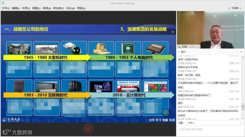Viewport: 245px width, 137px height.
Task: Click the 是的 chat message
Action: click(180, 103)
